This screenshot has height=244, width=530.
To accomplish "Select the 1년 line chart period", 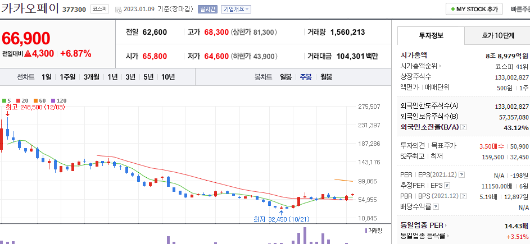I will 112,77.
